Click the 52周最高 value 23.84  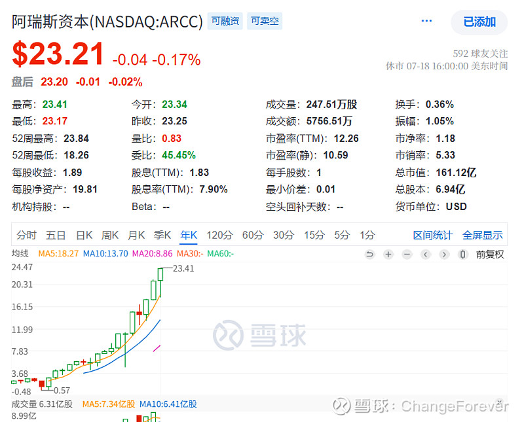76,138
